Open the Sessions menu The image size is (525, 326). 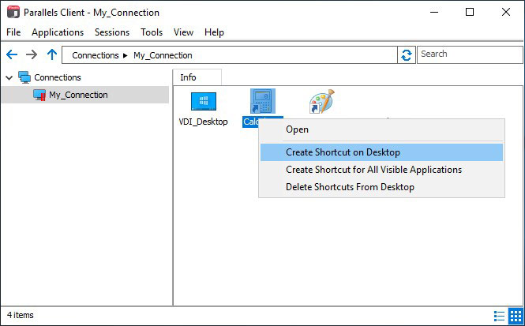click(x=112, y=32)
